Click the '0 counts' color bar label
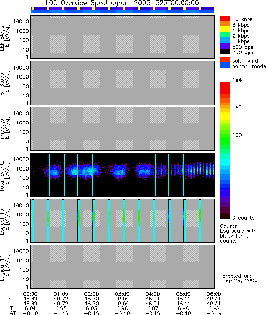 coord(243,218)
